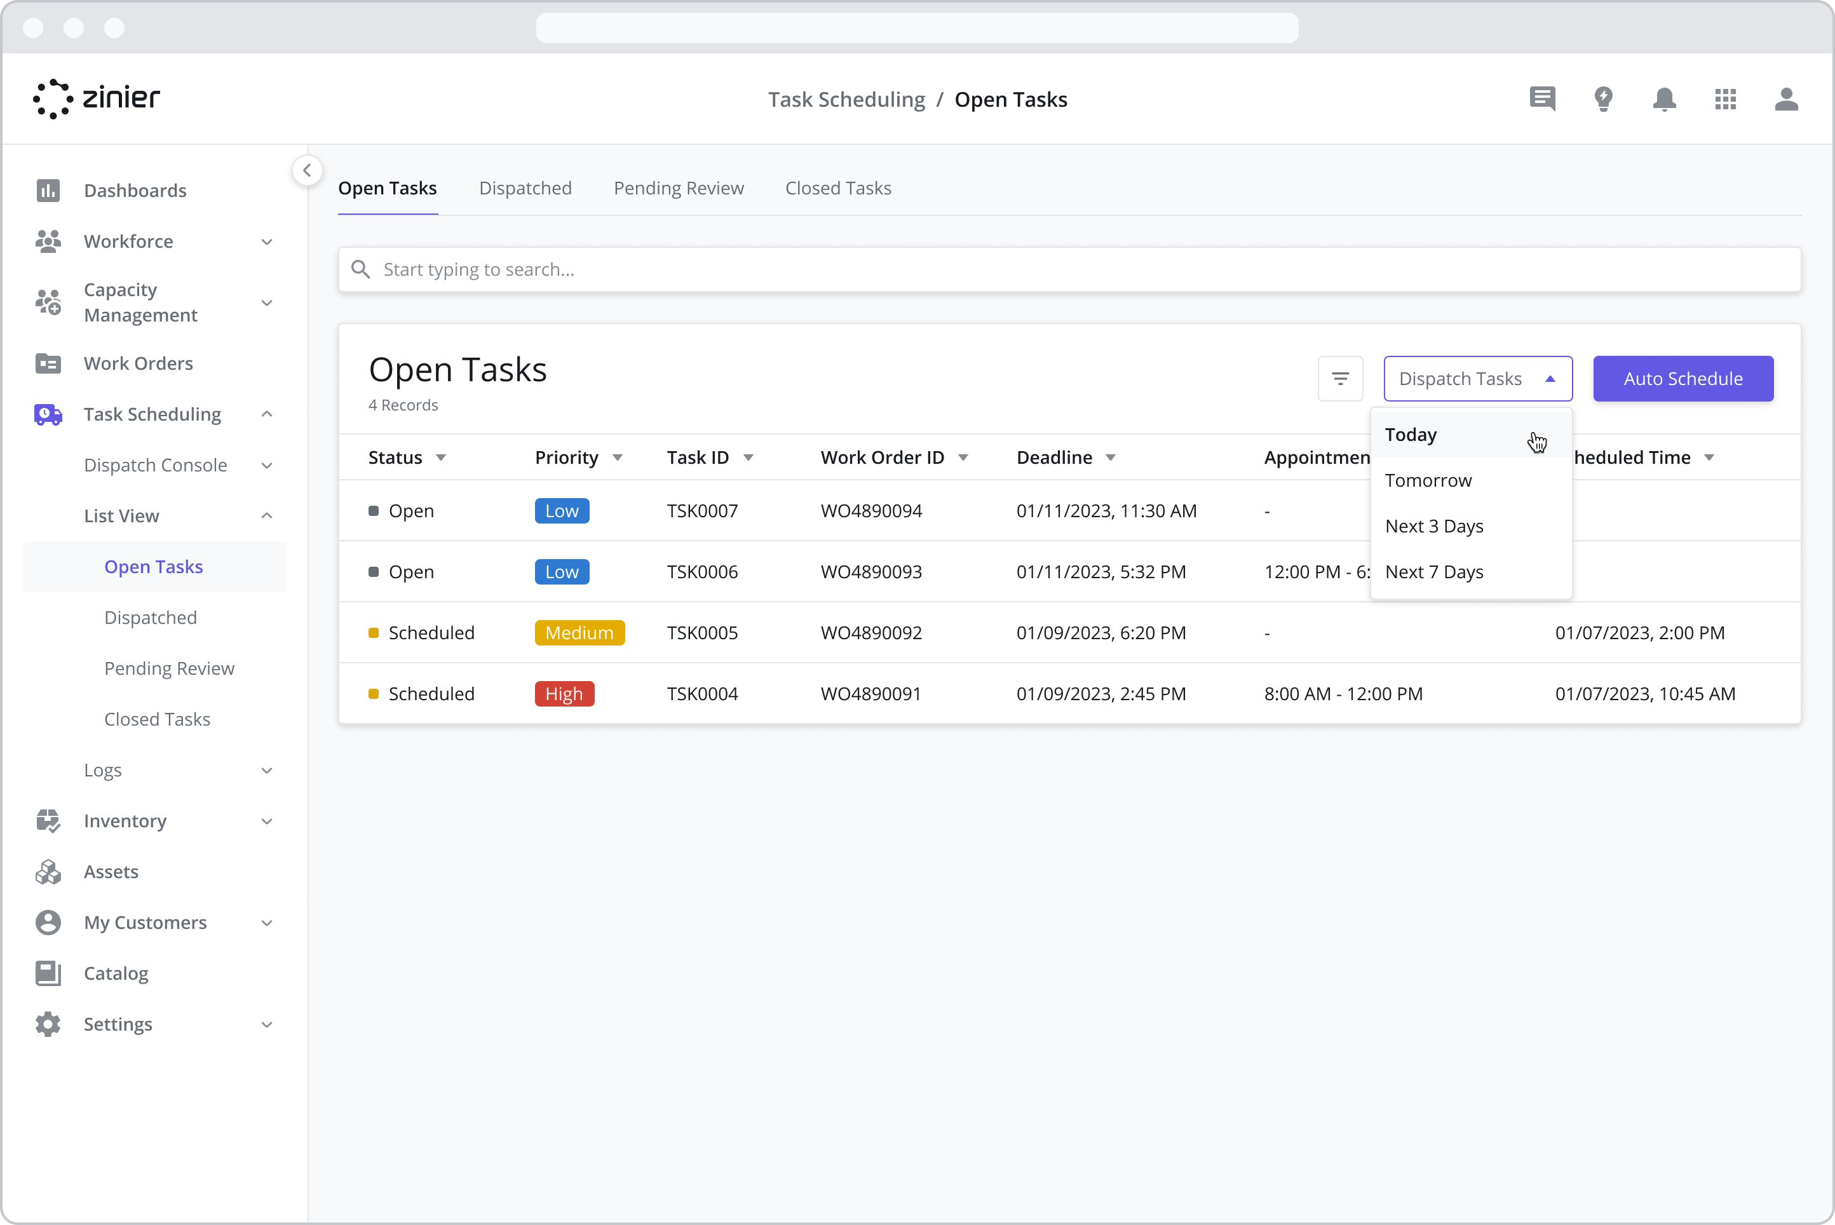Click the Settings gear icon
This screenshot has width=1835, height=1225.
[48, 1024]
